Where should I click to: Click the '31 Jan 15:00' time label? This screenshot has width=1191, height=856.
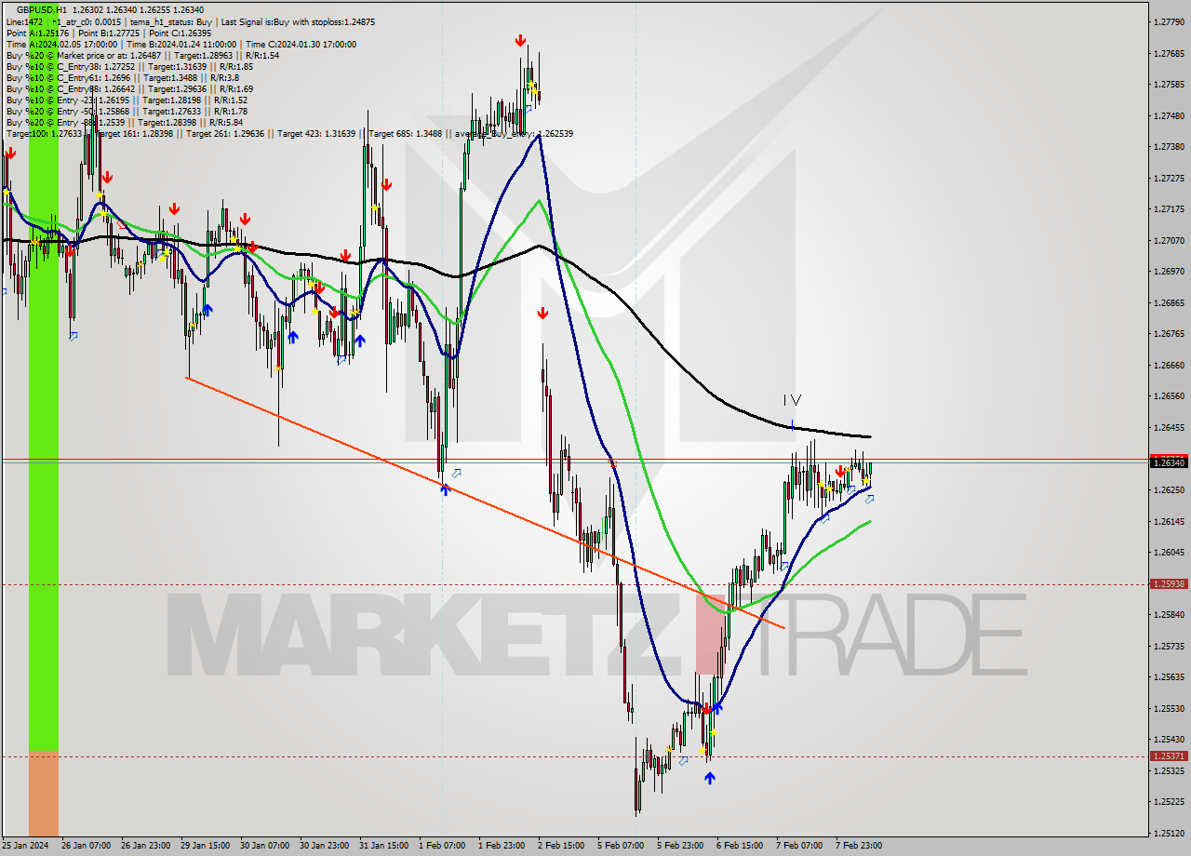coord(383,846)
